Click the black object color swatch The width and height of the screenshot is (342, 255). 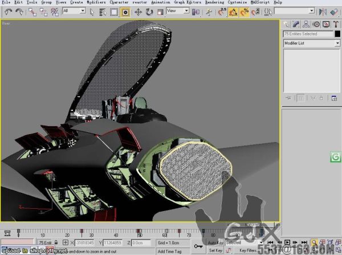[x=337, y=34]
